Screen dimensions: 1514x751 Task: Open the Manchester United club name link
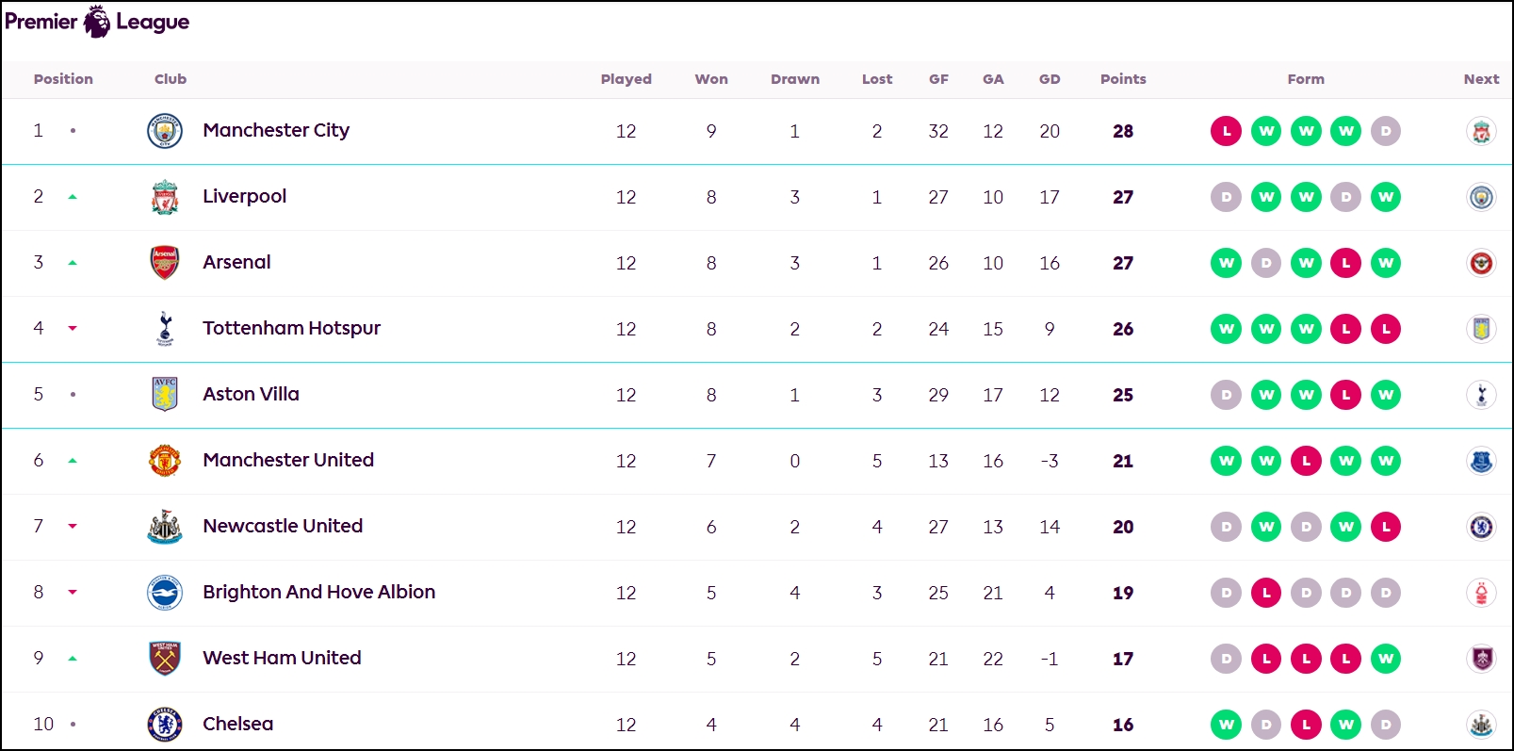(288, 461)
